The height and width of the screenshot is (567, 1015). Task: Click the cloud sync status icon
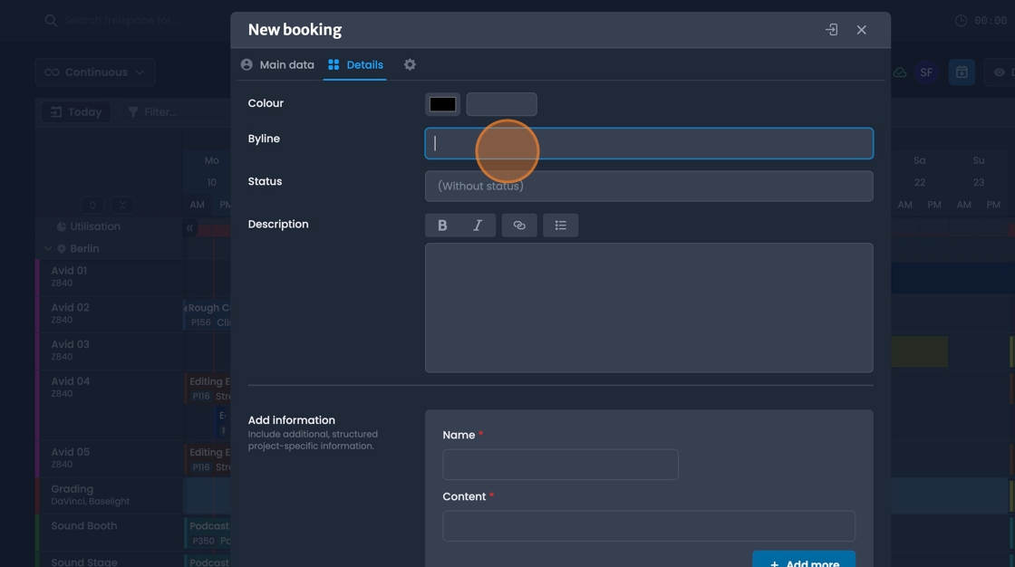pos(900,72)
